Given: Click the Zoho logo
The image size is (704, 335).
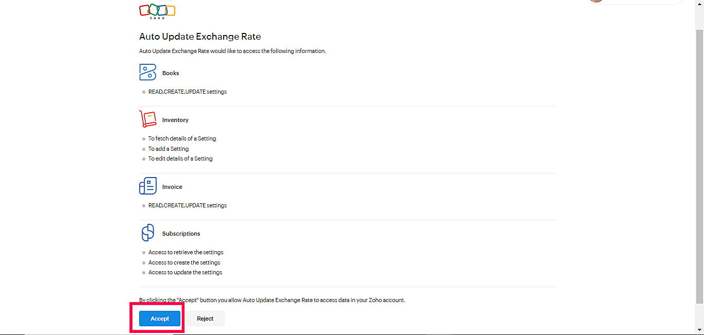Looking at the screenshot, I should click(x=157, y=11).
